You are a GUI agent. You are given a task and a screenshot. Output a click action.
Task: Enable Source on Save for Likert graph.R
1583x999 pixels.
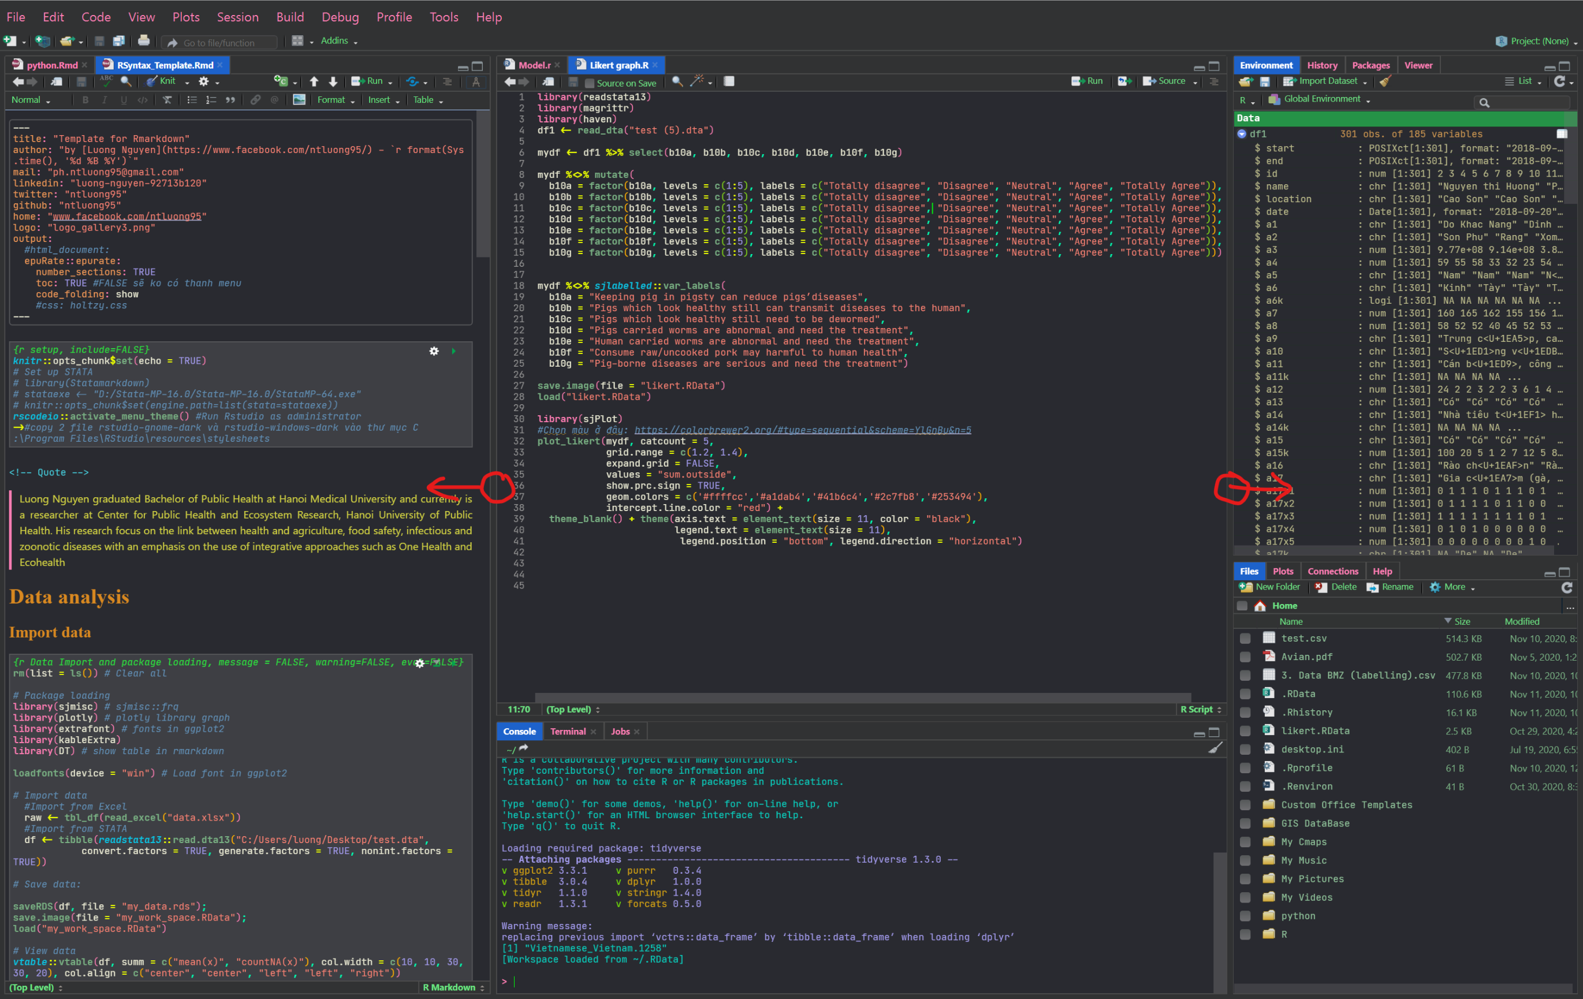(x=590, y=83)
